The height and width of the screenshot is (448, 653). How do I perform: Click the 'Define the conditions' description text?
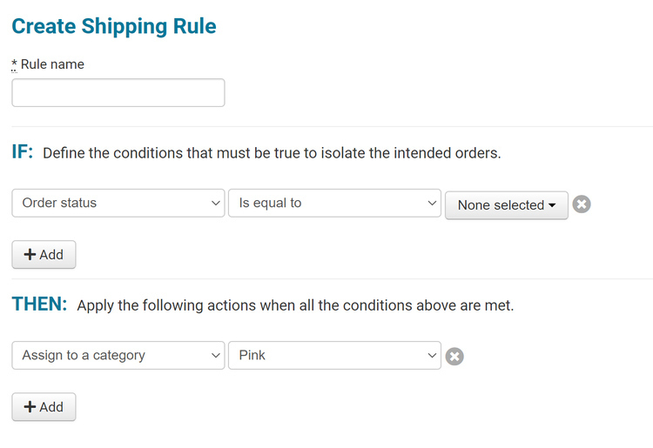(272, 154)
